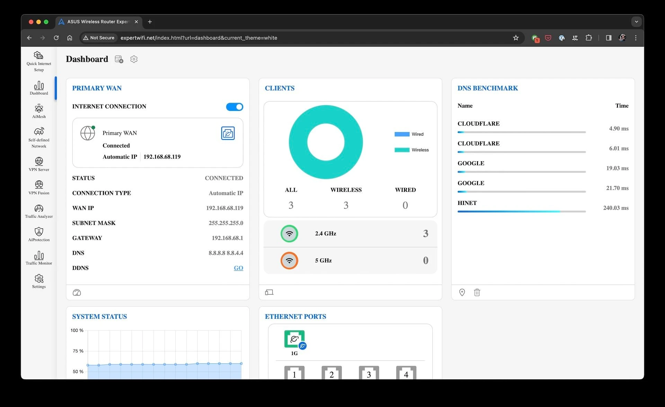Click Ethernet port 1 icon

click(294, 373)
